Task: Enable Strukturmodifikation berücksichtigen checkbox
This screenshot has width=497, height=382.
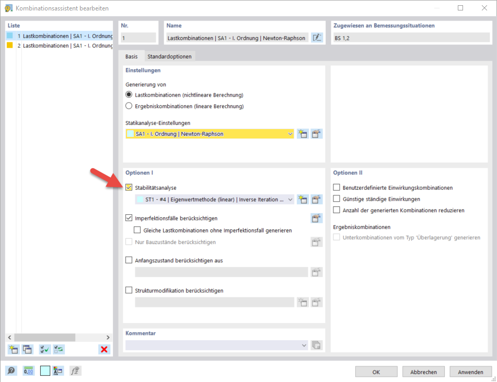Action: pyautogui.click(x=129, y=290)
